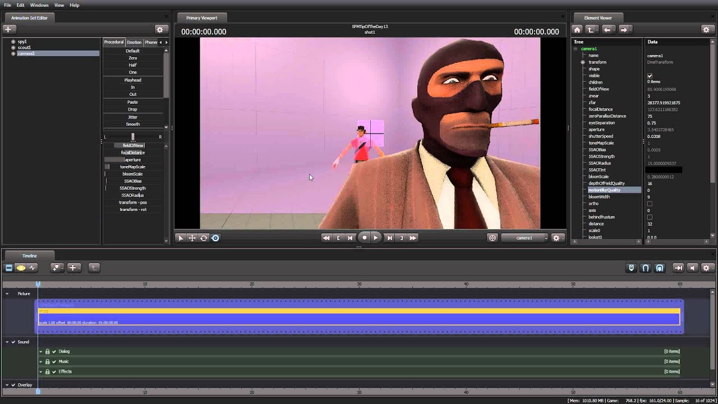
Task: Expand the scout1 animation set
Action: click(x=13, y=48)
